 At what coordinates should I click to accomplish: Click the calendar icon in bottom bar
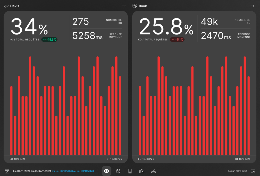[7, 171]
